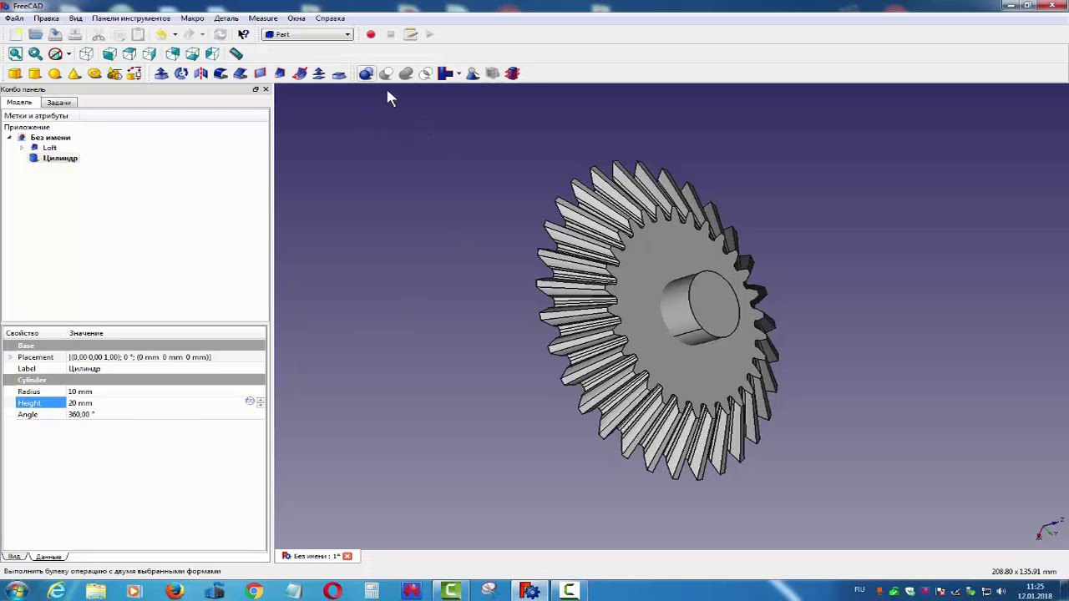The height and width of the screenshot is (601, 1069).
Task: Click the Refresh recompute icon
Action: [220, 34]
